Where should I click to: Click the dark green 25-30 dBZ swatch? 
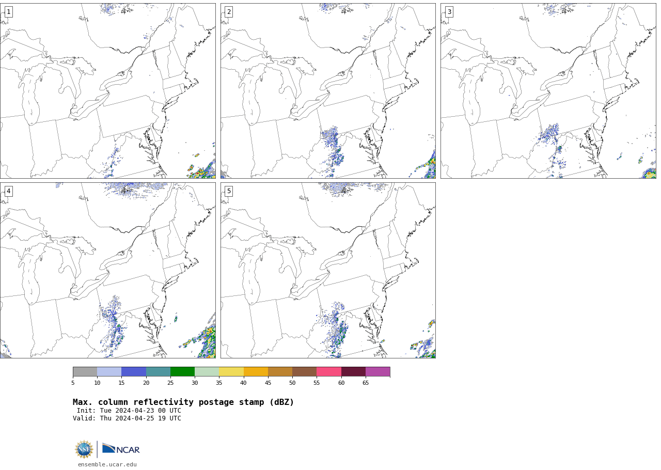click(x=182, y=372)
